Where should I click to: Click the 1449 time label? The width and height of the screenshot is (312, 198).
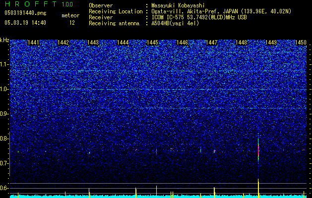coord(271,43)
